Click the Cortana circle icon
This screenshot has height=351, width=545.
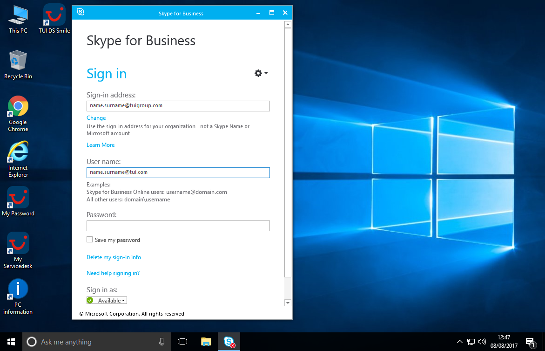(x=32, y=342)
